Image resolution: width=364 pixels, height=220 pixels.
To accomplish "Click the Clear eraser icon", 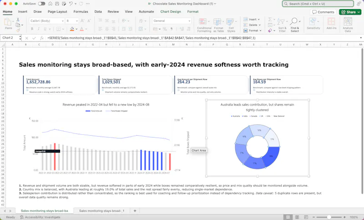I will 270,31.
